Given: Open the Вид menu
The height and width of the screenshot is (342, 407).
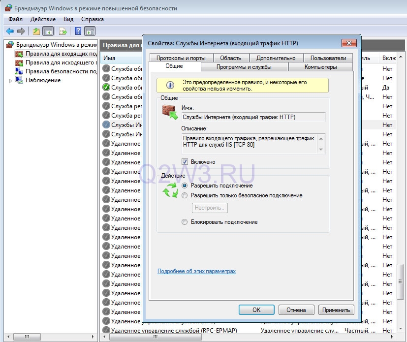Looking at the screenshot, I should 68,19.
